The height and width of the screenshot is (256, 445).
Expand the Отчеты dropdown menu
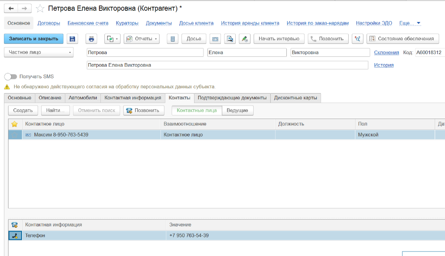(142, 39)
